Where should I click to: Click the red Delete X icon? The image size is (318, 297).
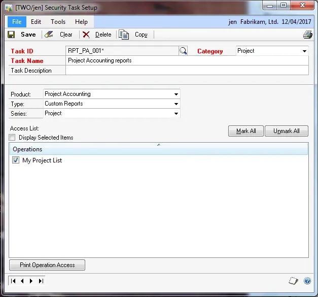[86, 35]
